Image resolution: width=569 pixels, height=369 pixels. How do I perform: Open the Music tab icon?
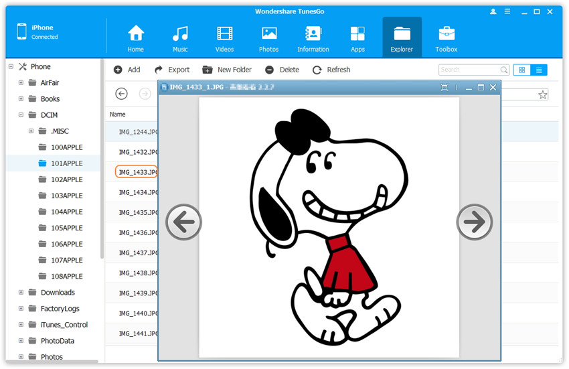coord(180,33)
